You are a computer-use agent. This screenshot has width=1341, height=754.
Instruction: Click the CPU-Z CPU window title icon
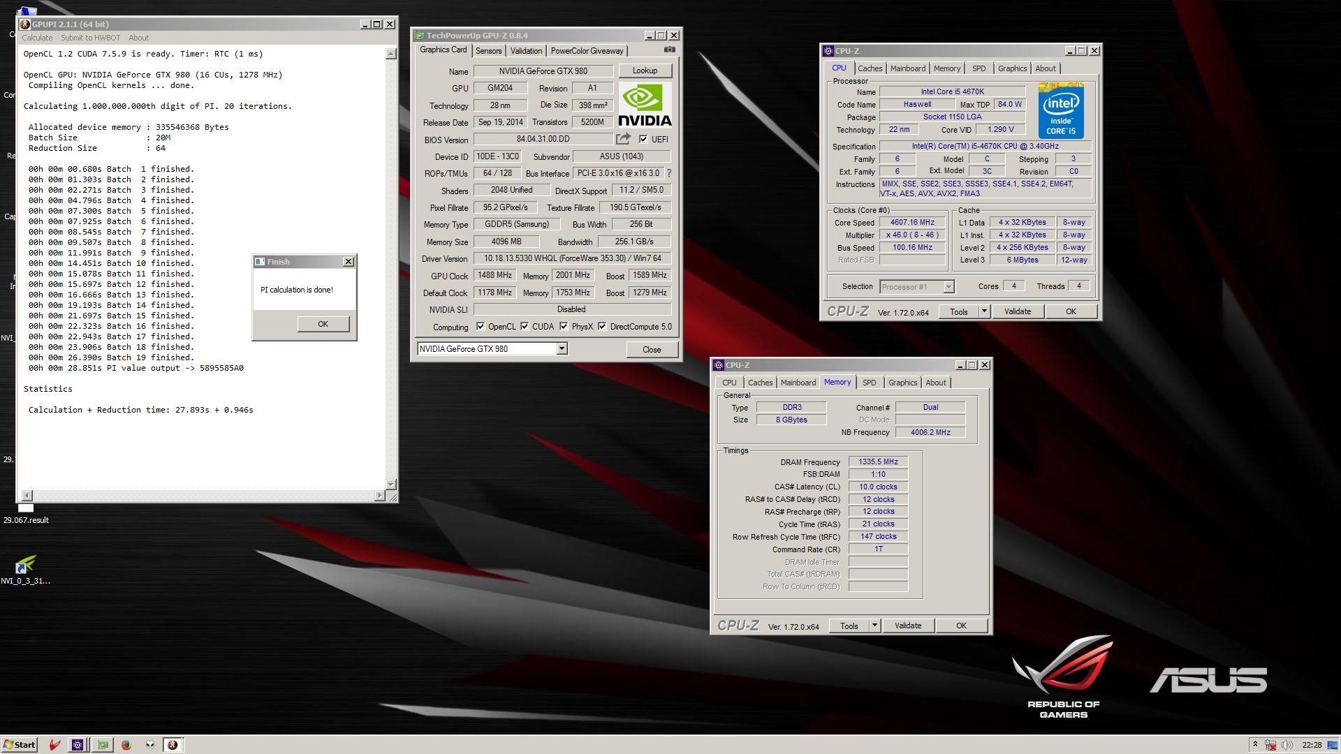point(828,51)
